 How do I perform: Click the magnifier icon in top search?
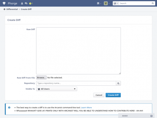click(x=153, y=3)
